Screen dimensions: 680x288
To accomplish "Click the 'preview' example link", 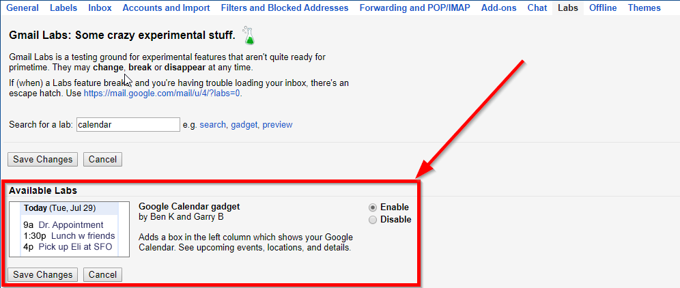I will click(x=278, y=125).
